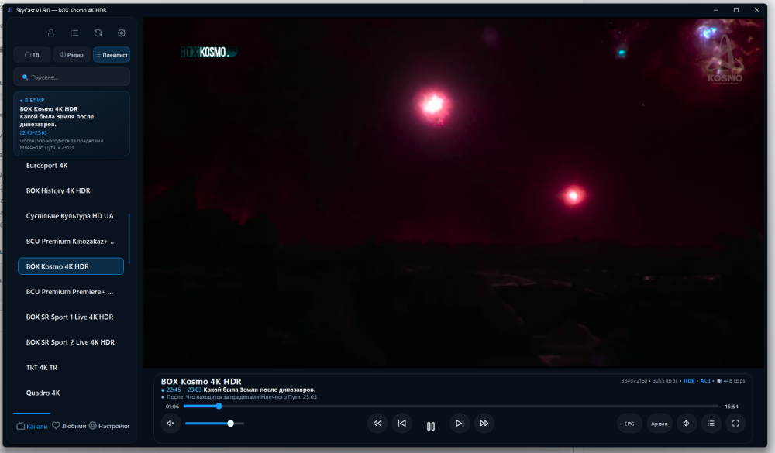The height and width of the screenshot is (453, 775).
Task: Click the lock icon in sidebar header
Action: click(51, 33)
